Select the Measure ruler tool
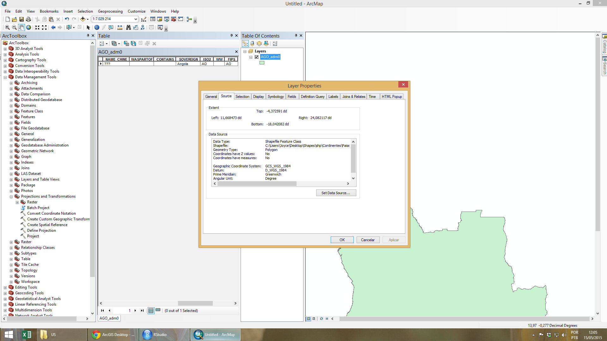 click(x=120, y=27)
